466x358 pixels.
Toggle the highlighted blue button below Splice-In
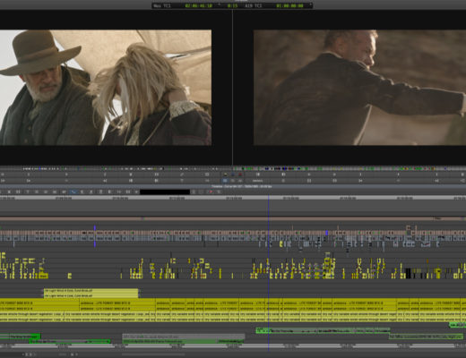225,181
